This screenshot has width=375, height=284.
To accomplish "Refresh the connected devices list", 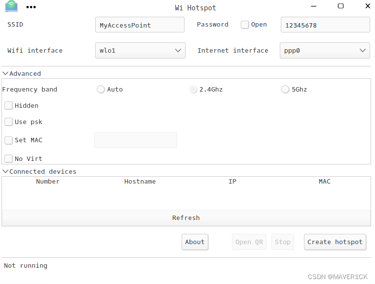I will 186,218.
